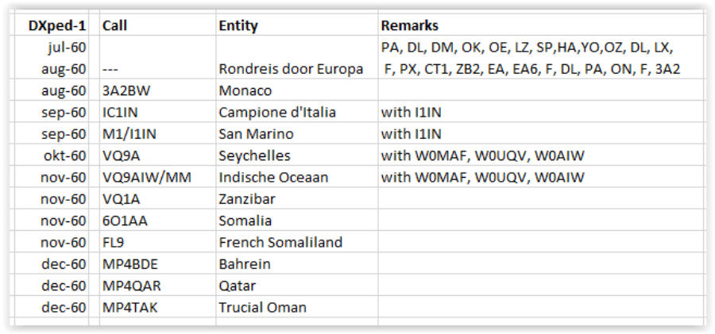Select the IC1IN call cell
715x334 pixels.
[x=120, y=113]
